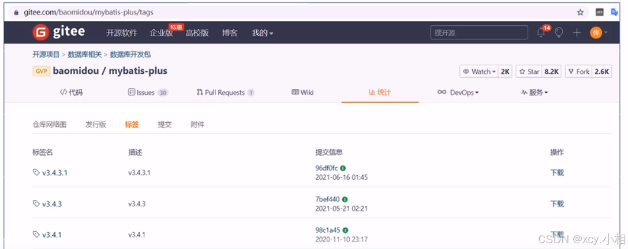Open the v3.4.3.1 tag link
The height and width of the screenshot is (249, 628).
(x=55, y=173)
